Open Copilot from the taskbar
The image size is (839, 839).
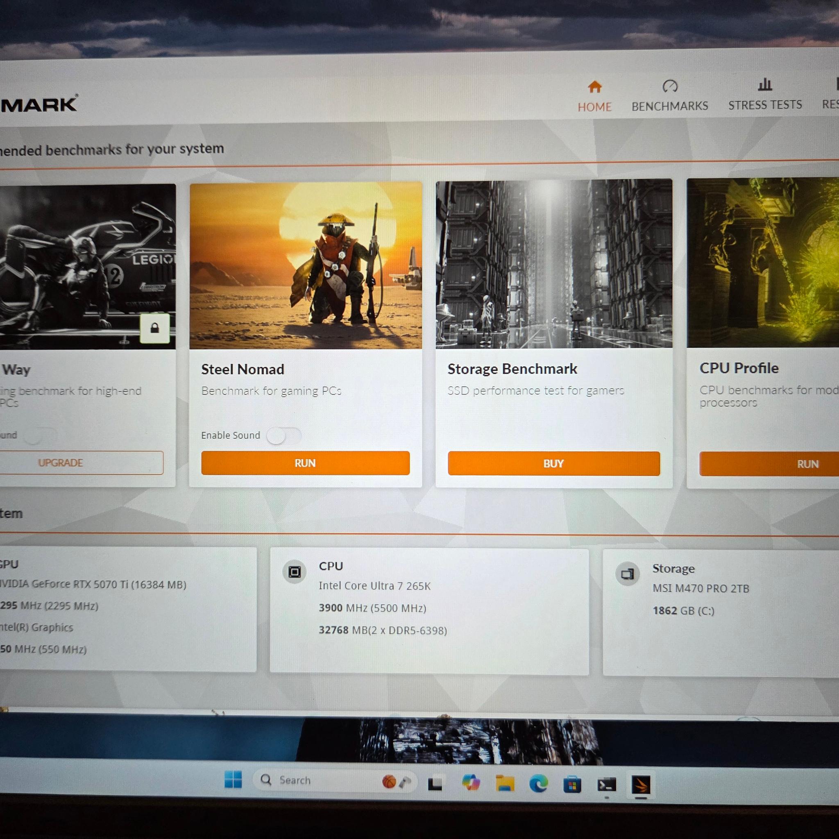(471, 782)
